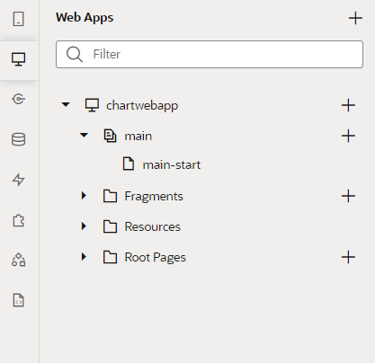Open Business Objects database icon
The width and height of the screenshot is (375, 363).
coord(19,139)
